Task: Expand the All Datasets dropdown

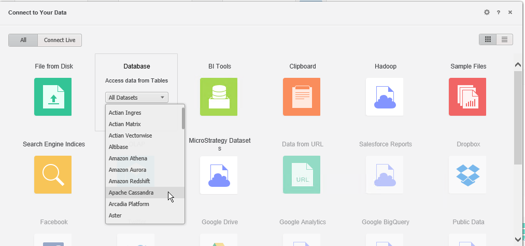Action: tap(137, 98)
